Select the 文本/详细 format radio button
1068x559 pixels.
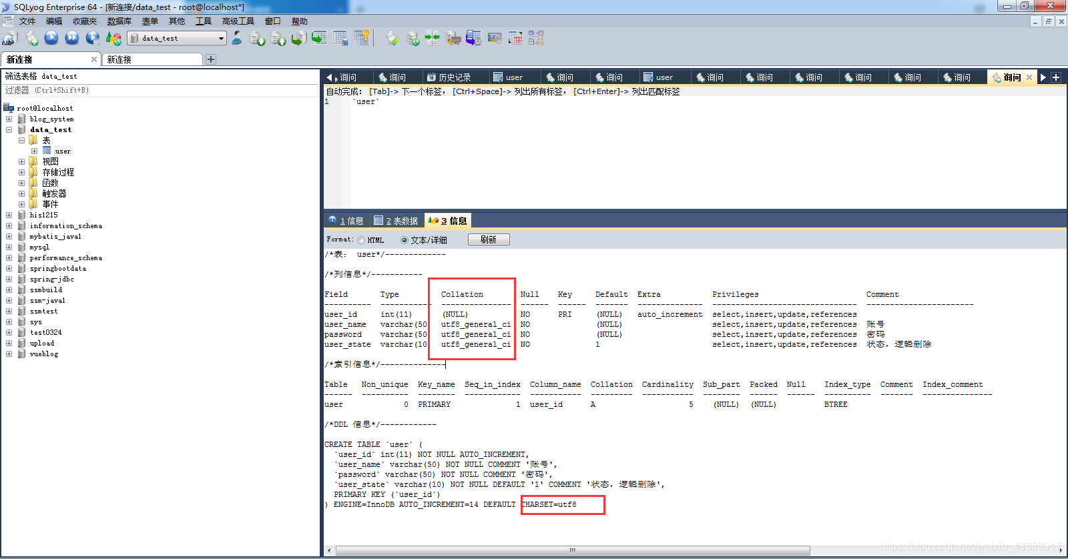point(405,240)
